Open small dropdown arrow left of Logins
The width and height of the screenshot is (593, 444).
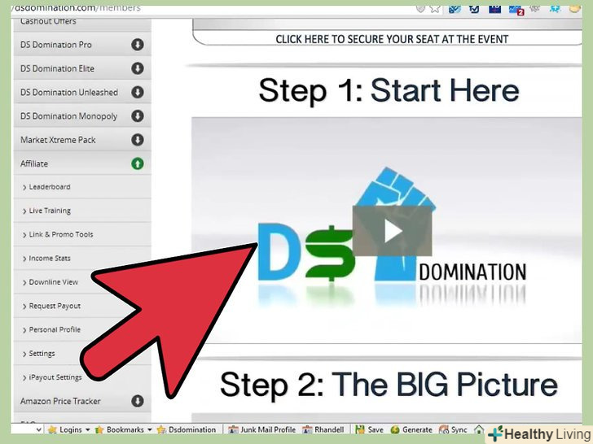(38, 429)
